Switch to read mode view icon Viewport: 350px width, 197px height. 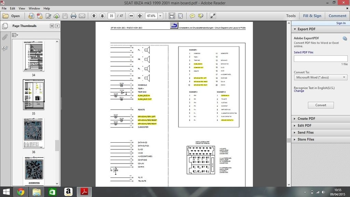(x=213, y=16)
